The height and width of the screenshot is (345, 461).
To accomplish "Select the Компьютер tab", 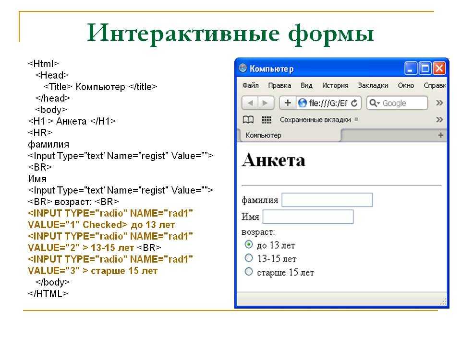I will click(x=290, y=135).
